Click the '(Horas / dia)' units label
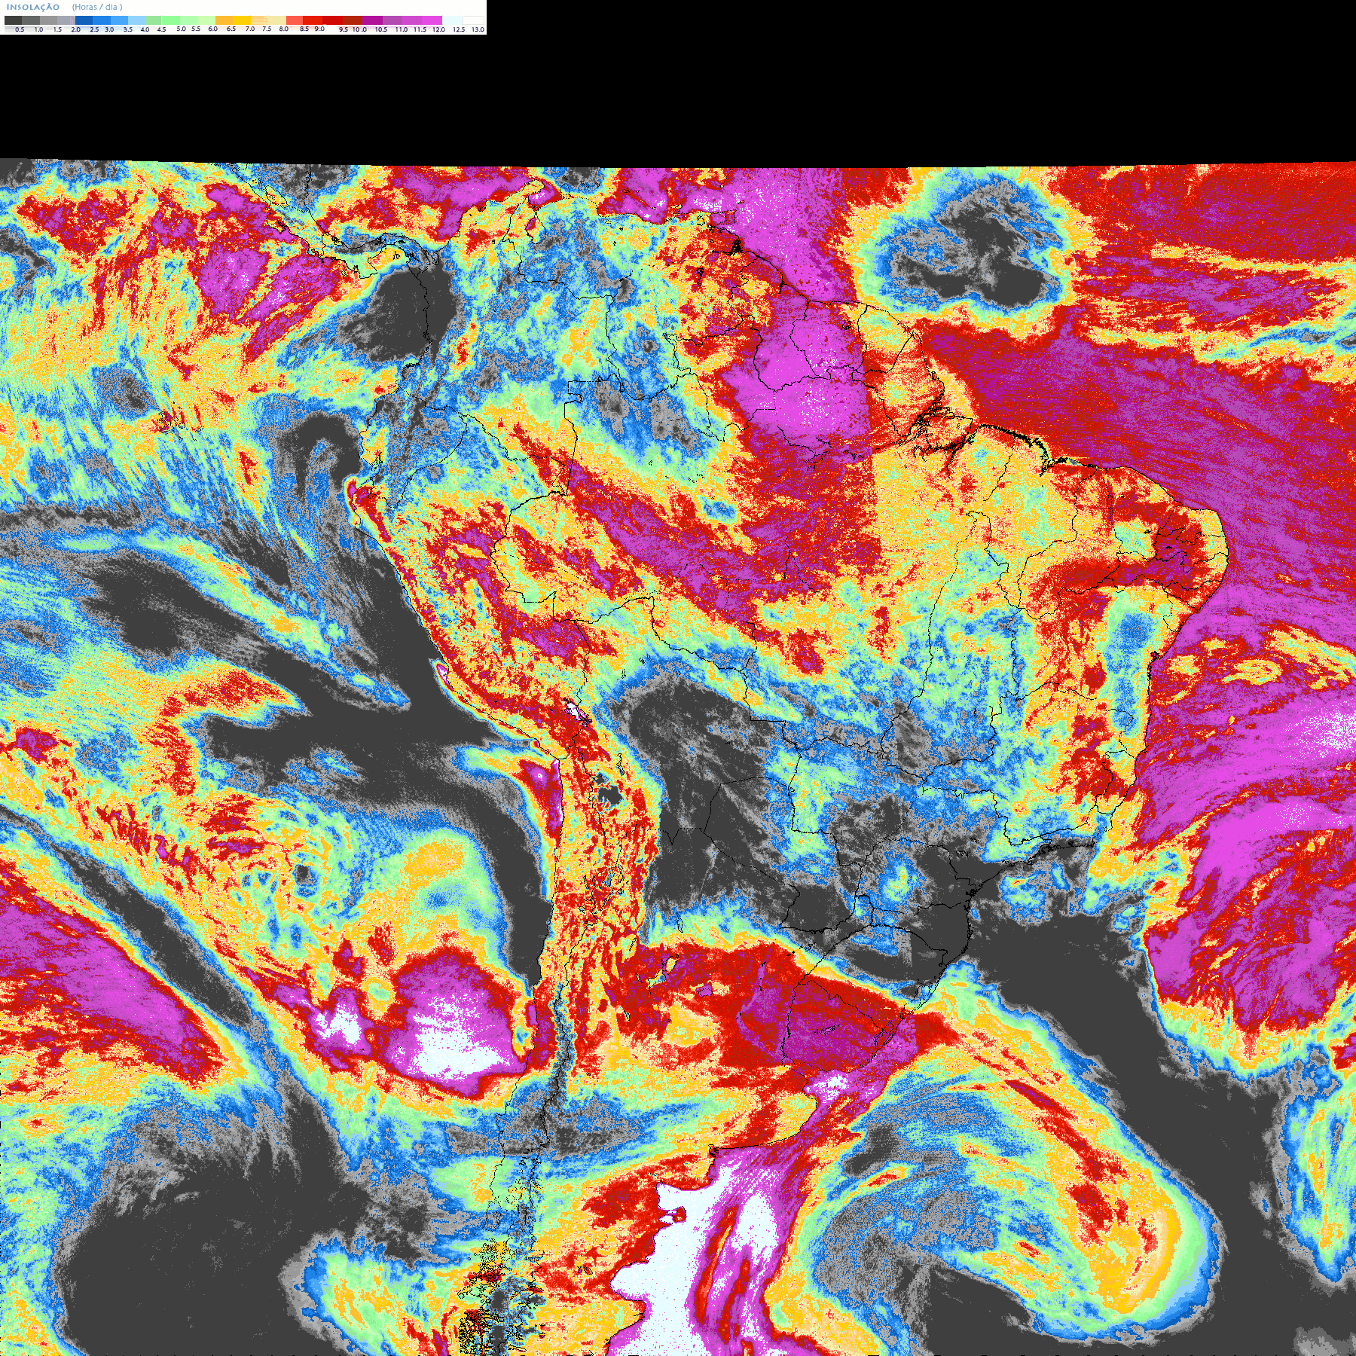This screenshot has width=1356, height=1356. pyautogui.click(x=97, y=7)
